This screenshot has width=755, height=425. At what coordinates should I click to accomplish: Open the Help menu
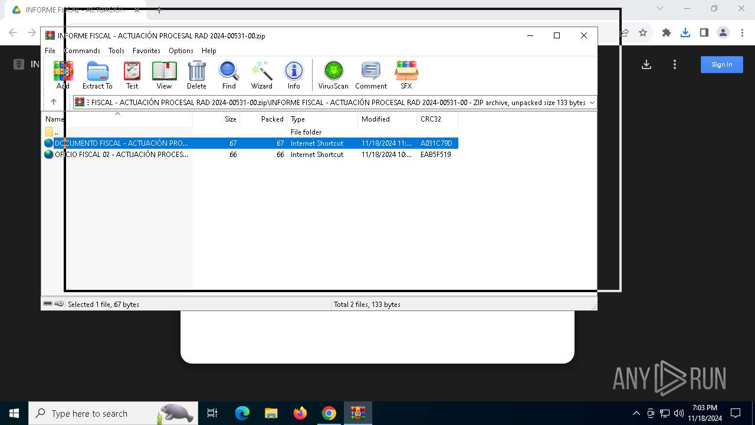point(209,51)
